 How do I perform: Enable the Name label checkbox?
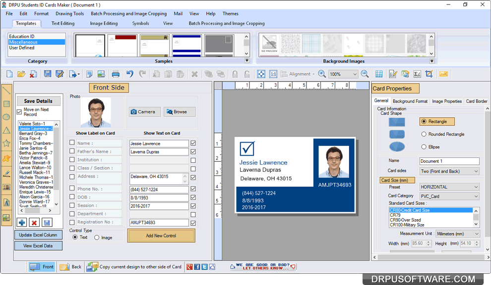tap(72, 142)
